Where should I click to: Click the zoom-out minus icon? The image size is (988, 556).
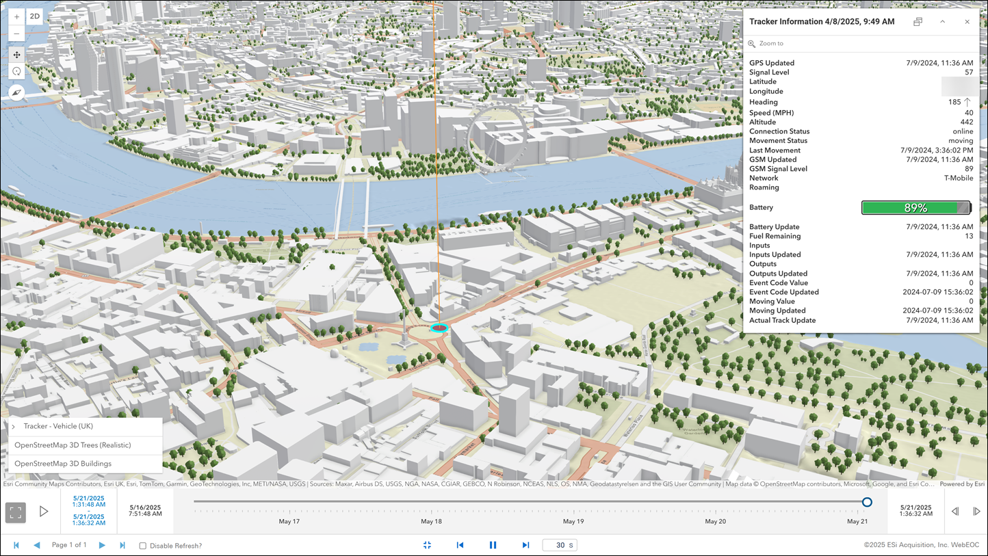(16, 32)
